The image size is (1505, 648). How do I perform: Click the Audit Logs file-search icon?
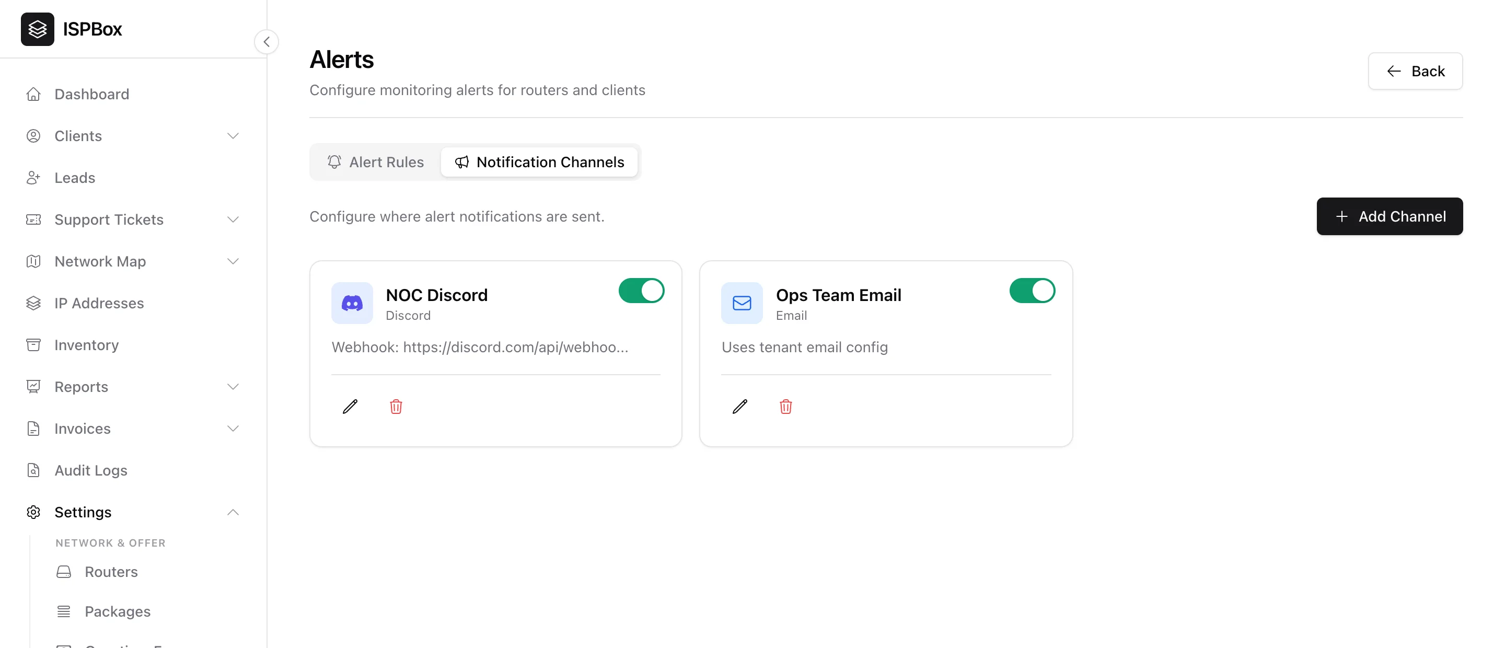[33, 470]
